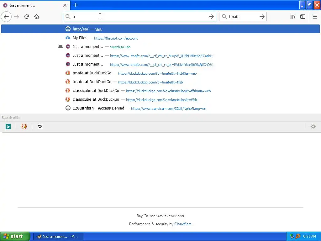Open search settings gear icon
Screen dimensions: 321x241
313,126
